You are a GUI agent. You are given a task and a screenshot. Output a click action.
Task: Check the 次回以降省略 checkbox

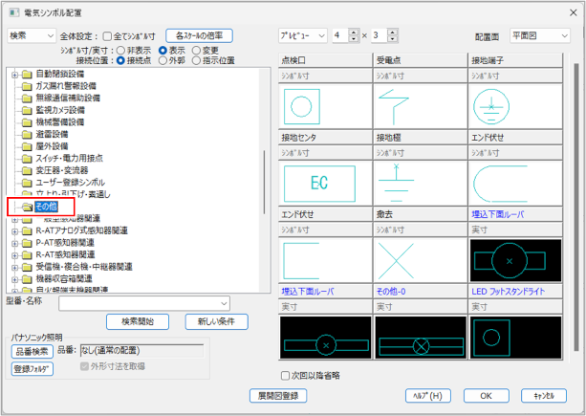[x=286, y=375]
